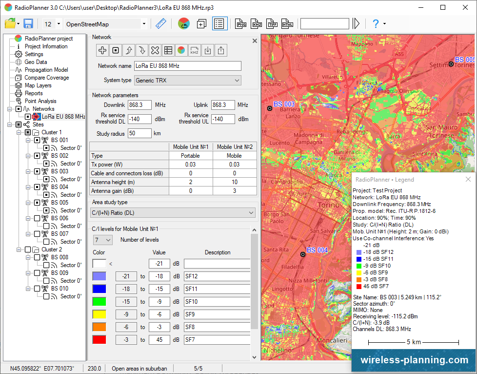This screenshot has width=477, height=374.
Task: Uncheck the BS 001 site checkbox
Action: tap(37, 140)
